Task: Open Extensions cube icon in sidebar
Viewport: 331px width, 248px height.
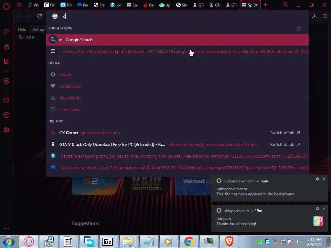Action: coord(6,115)
